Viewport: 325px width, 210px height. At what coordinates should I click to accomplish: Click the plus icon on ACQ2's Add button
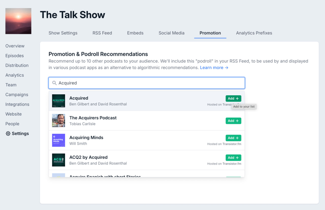237,158
